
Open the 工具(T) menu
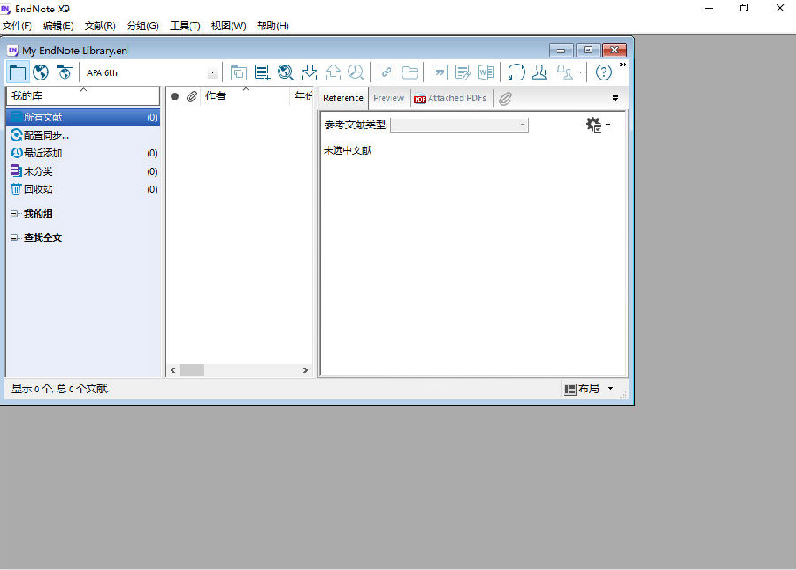185,26
